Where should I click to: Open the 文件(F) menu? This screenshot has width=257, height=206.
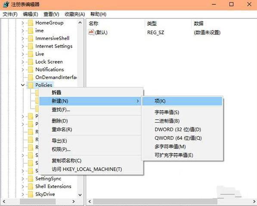tap(10, 15)
